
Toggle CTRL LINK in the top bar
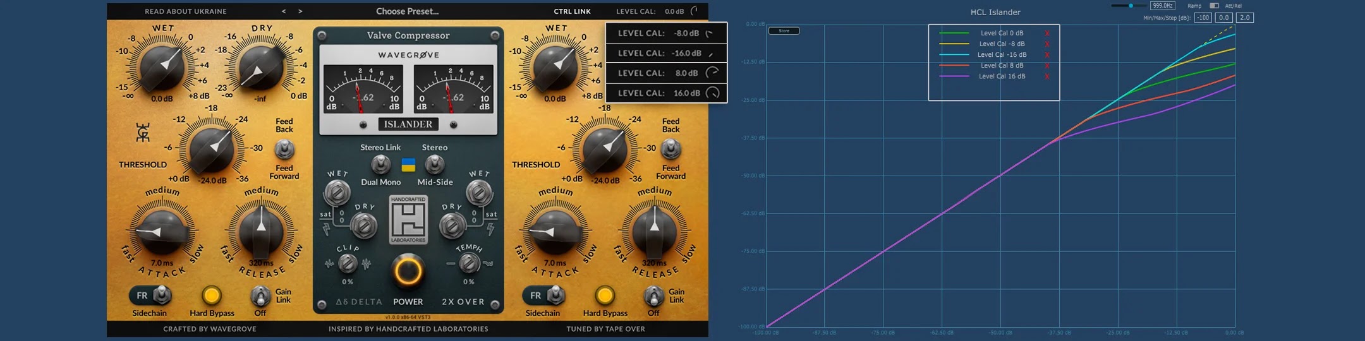point(573,11)
